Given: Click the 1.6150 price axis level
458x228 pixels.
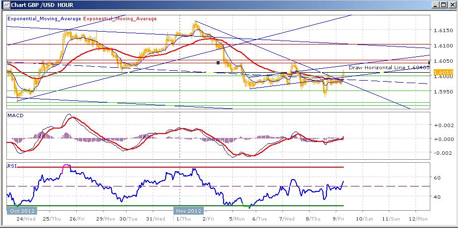Looking at the screenshot, I should pos(441,31).
